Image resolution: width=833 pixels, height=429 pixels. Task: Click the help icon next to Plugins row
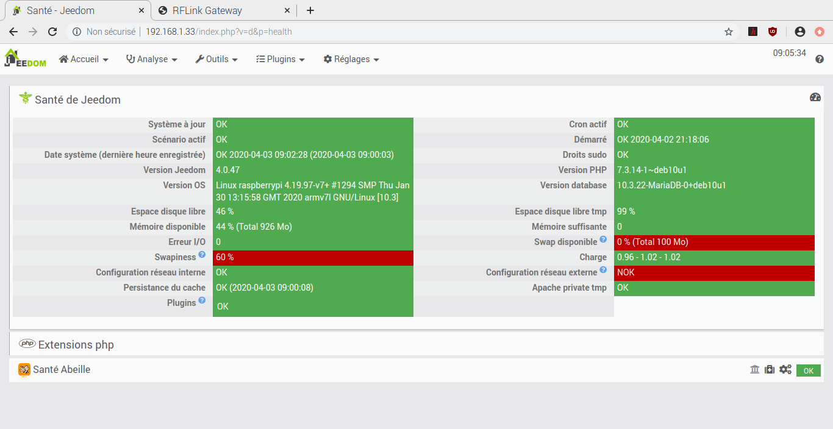click(x=202, y=300)
